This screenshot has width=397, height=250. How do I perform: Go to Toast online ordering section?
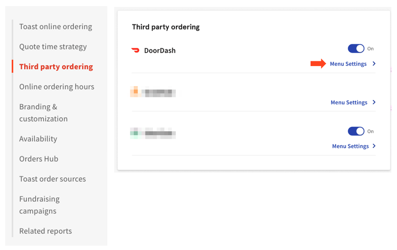[56, 27]
